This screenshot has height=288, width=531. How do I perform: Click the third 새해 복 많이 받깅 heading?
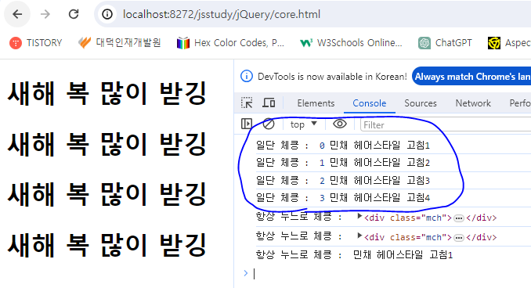pyautogui.click(x=107, y=194)
